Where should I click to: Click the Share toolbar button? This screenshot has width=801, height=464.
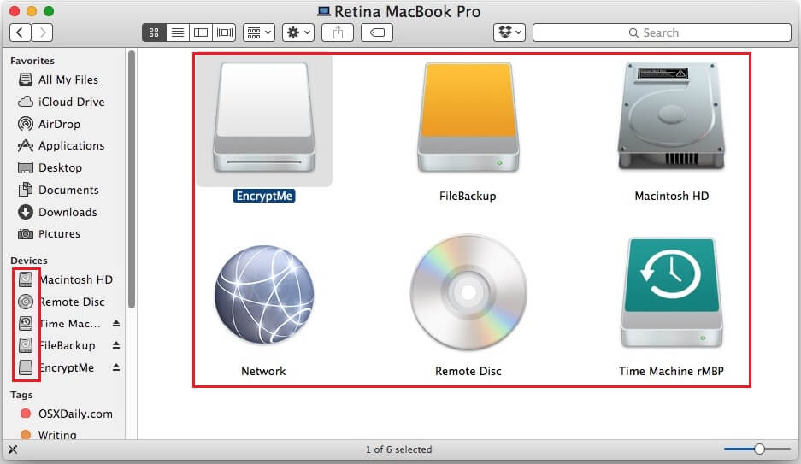(x=338, y=32)
